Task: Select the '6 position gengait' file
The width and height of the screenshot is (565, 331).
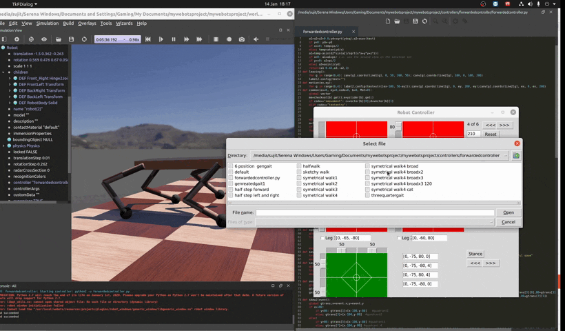Action: [253, 166]
